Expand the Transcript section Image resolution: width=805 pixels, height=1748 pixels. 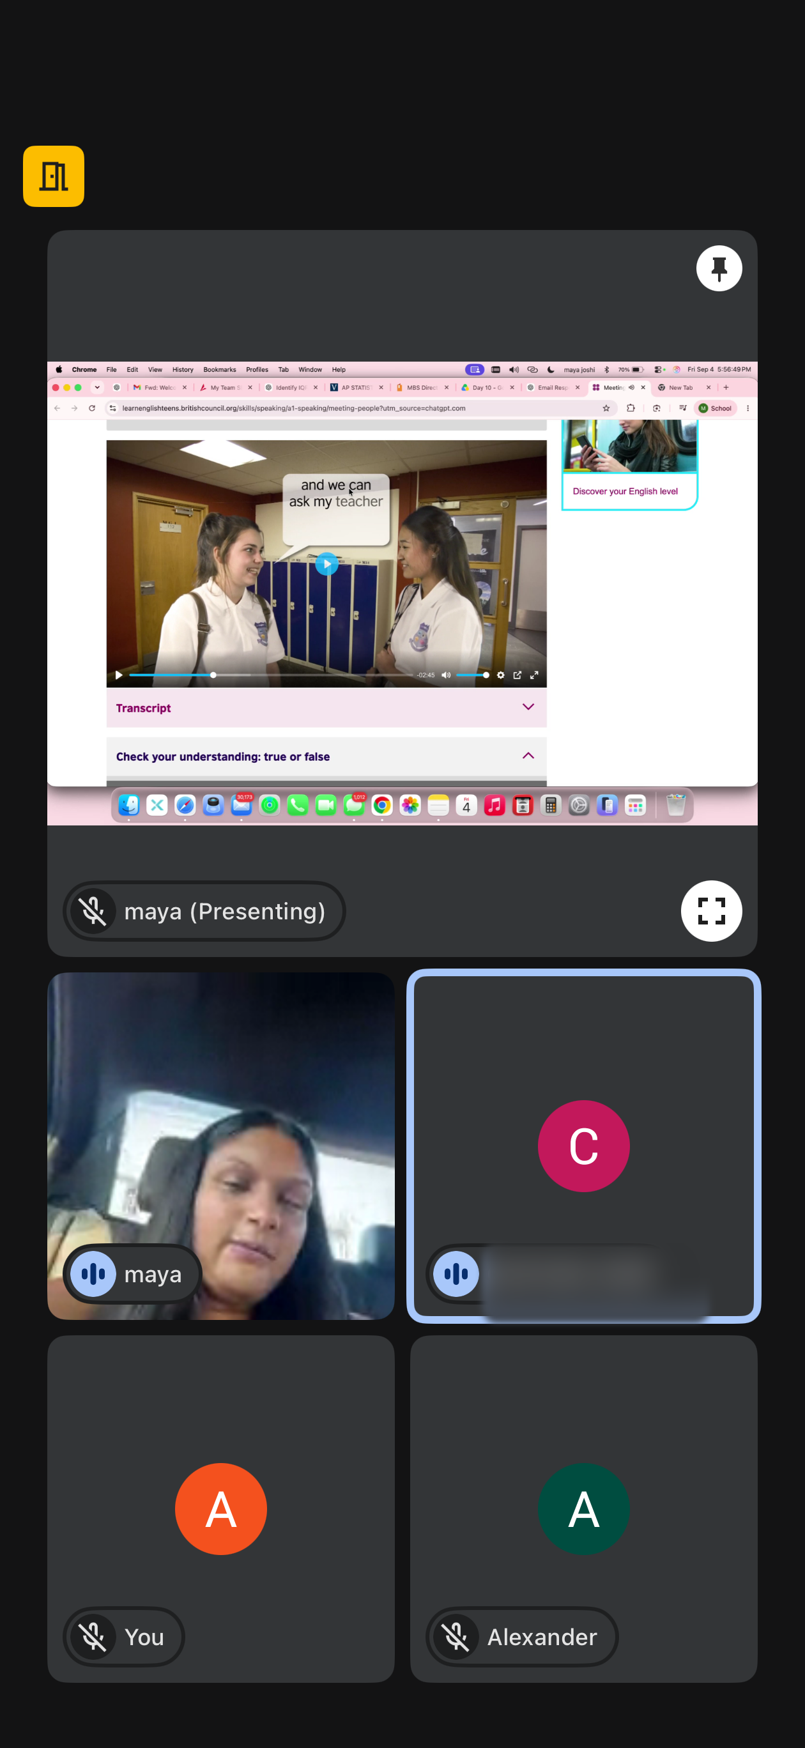pyautogui.click(x=326, y=708)
